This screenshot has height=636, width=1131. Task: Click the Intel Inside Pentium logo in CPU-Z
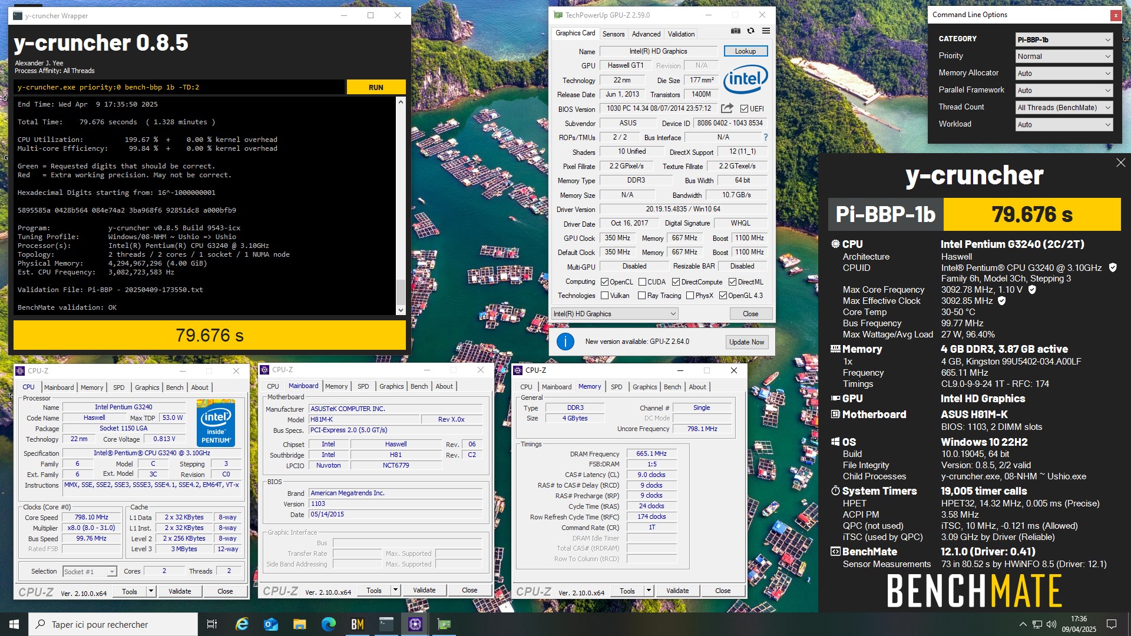pyautogui.click(x=216, y=423)
